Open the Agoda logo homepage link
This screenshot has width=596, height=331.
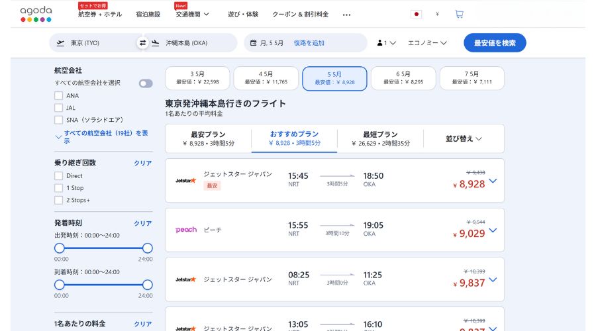[36, 14]
